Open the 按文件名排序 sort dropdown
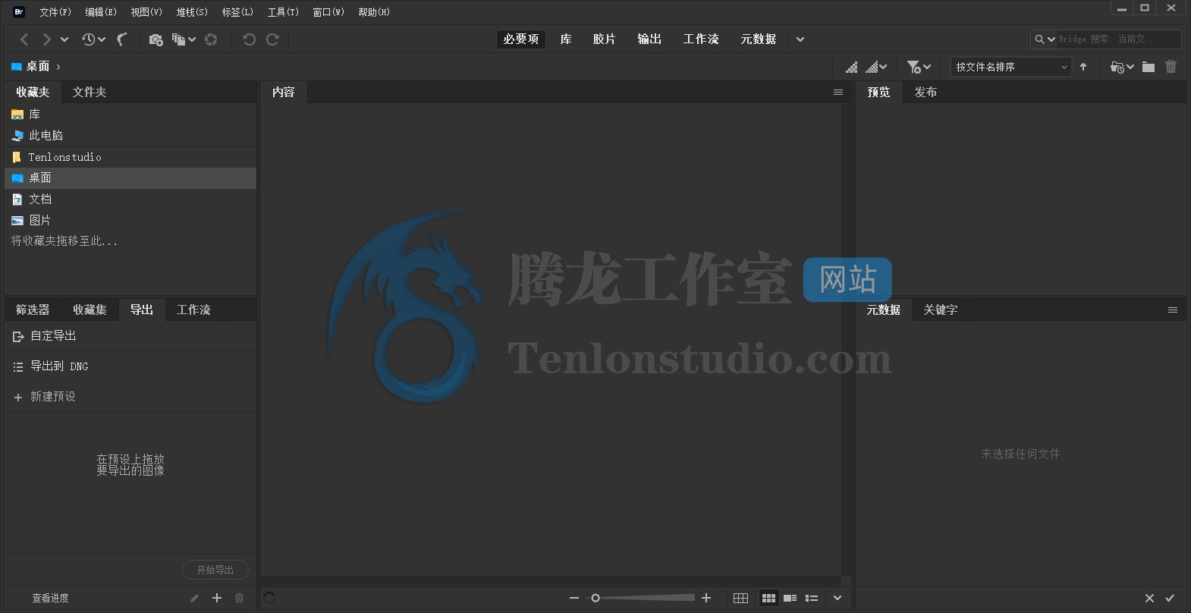This screenshot has width=1191, height=613. (x=1010, y=67)
